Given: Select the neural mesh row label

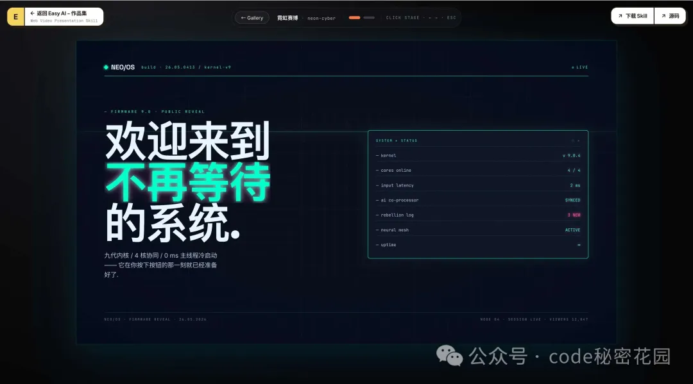Looking at the screenshot, I should [395, 230].
